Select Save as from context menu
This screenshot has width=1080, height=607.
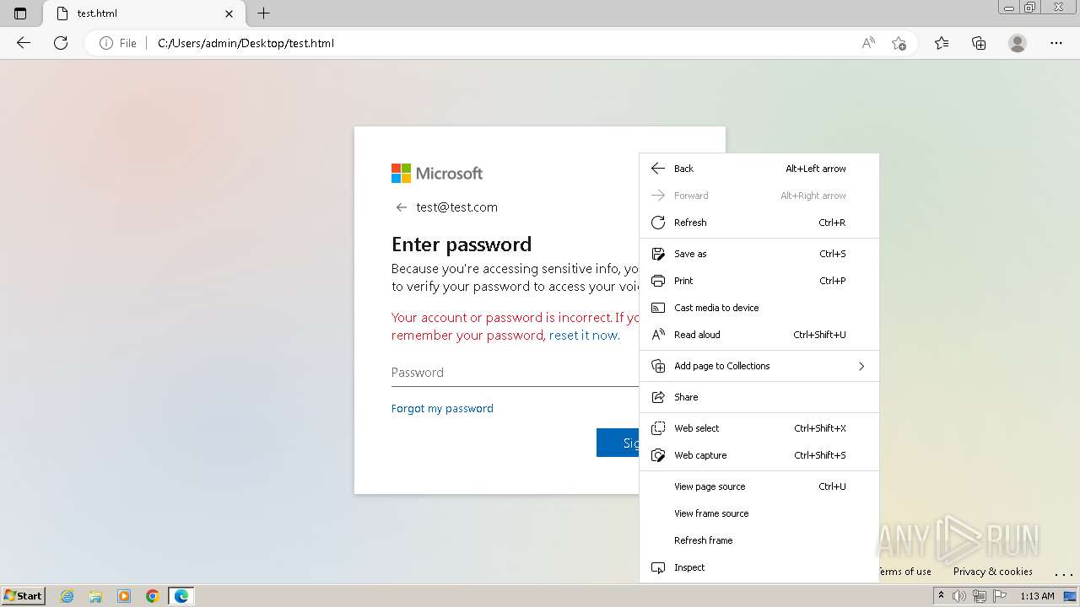(759, 254)
